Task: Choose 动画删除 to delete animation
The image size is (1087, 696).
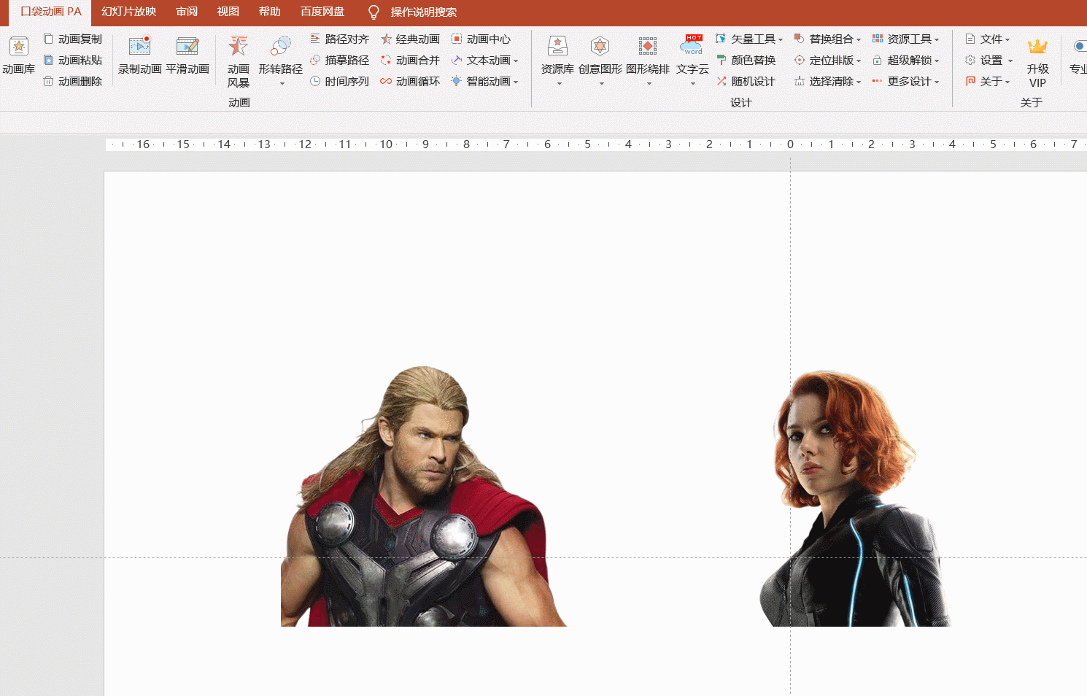Action: 73,82
